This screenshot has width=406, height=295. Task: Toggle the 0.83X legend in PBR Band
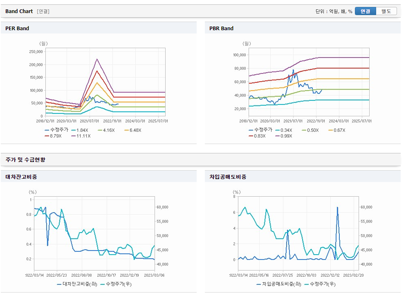click(257, 136)
